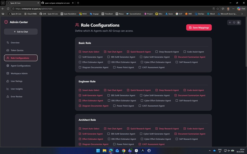This screenshot has width=247, height=154.
Task: Uncheck Effort Estimator Agent in Engineer Role
Action: tap(80, 101)
